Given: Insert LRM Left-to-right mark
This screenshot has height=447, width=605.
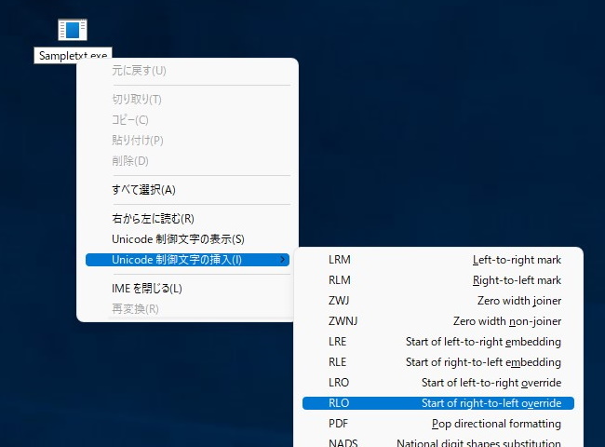Looking at the screenshot, I should tap(438, 260).
